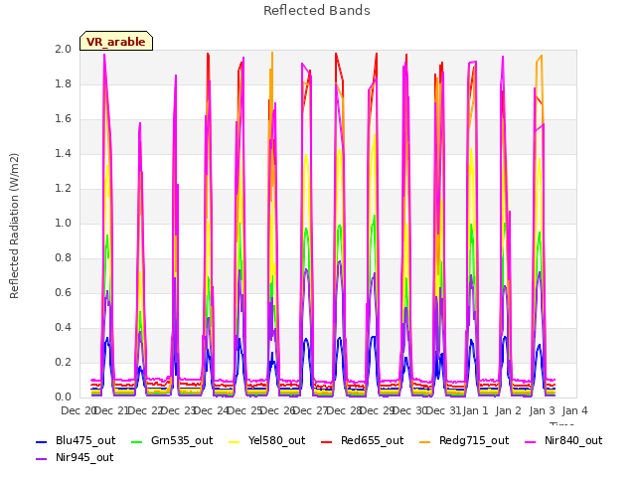The width and height of the screenshot is (636, 477).
Task: Click the Jan 3 x-axis tick label
Action: pyautogui.click(x=542, y=410)
